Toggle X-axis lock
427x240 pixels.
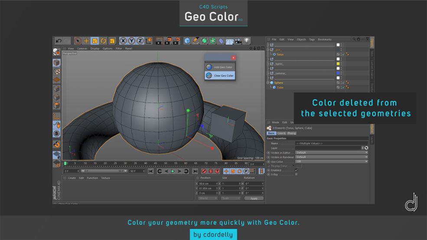point(123,41)
